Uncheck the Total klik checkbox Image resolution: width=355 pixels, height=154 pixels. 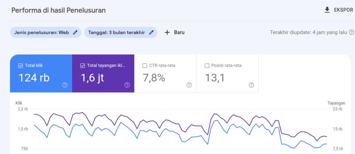tap(20, 66)
